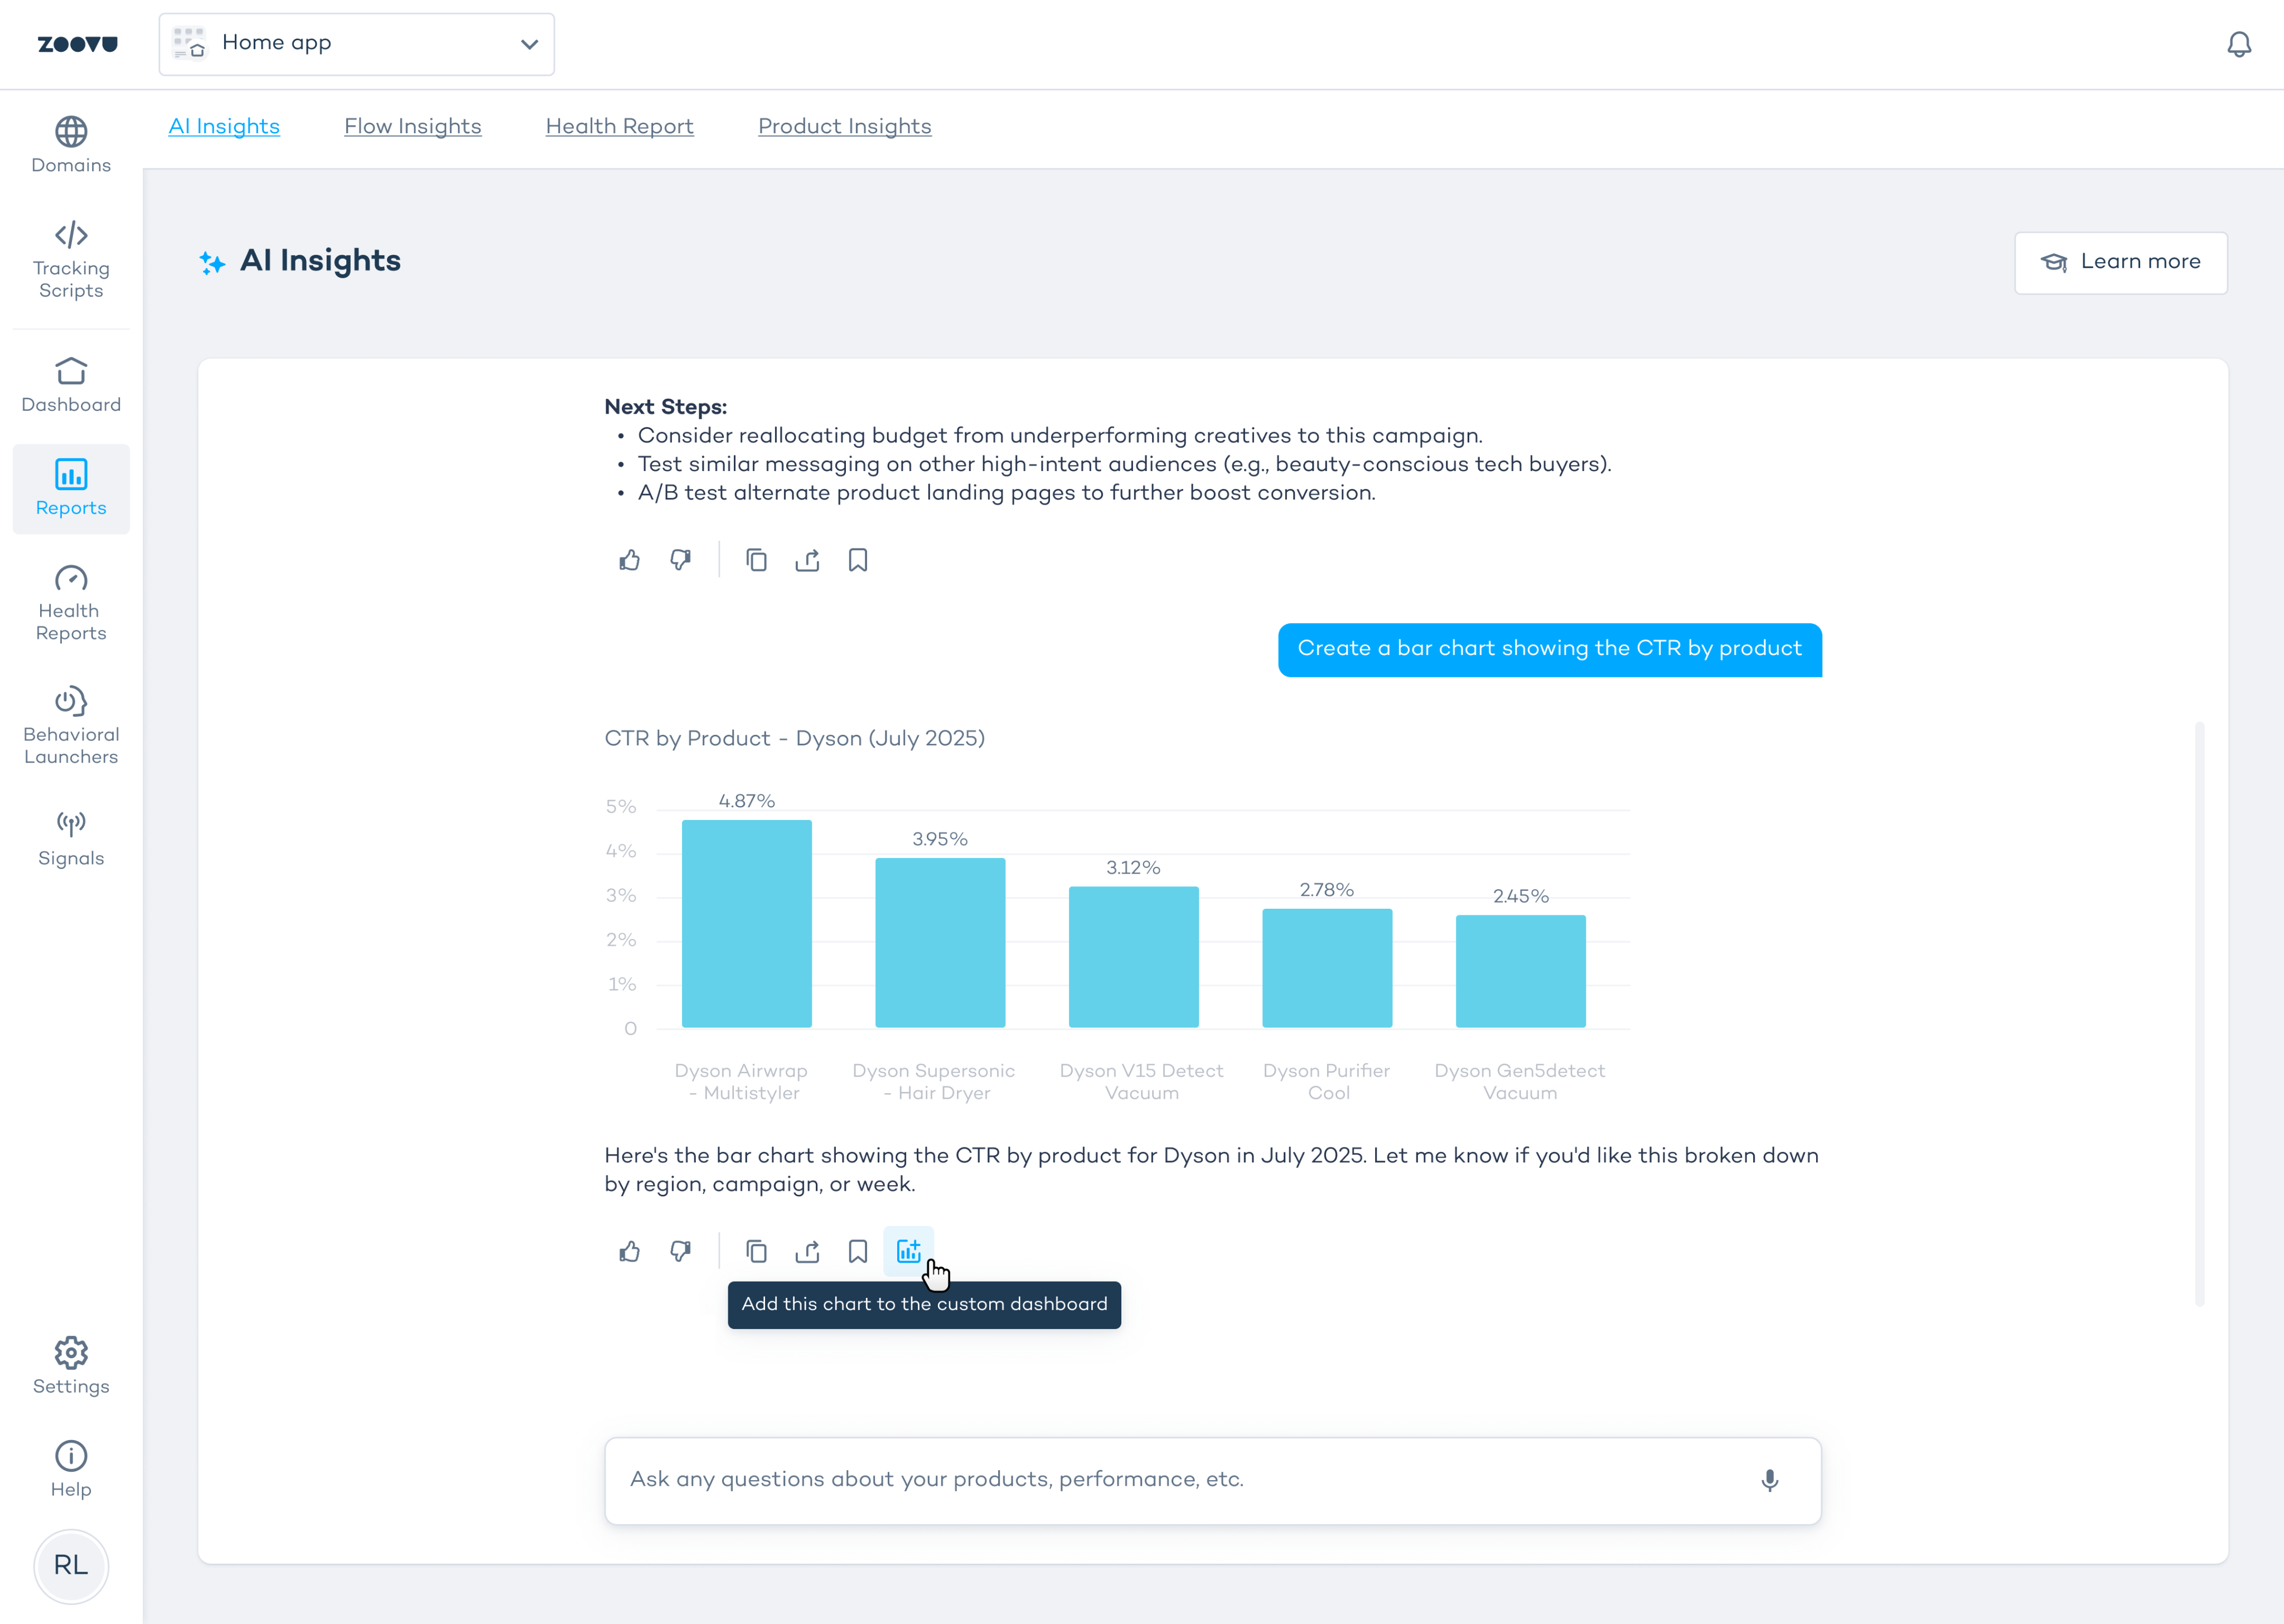Switch to the Flow Insights tab

412,126
